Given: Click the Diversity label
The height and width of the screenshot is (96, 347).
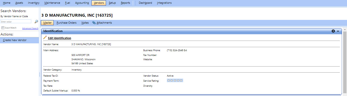Looking at the screenshot, I should pyautogui.click(x=148, y=86).
